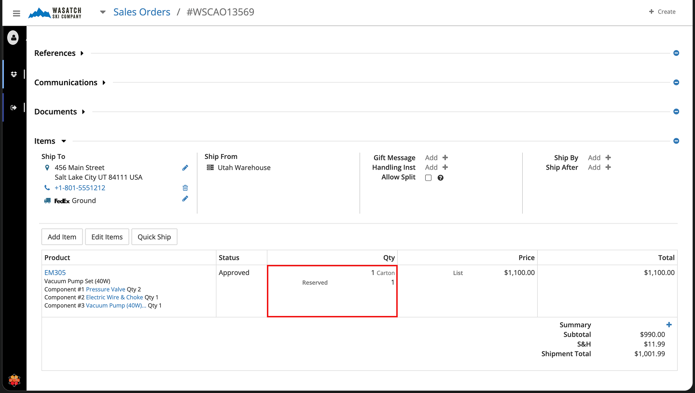Click the sign-out arrow sidebar icon

(14, 107)
